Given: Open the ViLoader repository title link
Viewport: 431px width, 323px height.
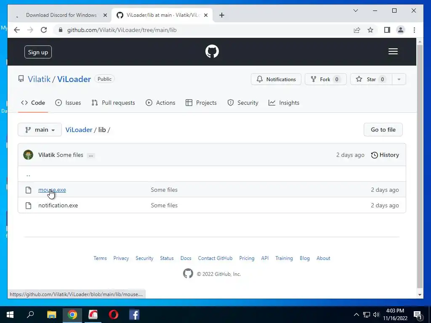Looking at the screenshot, I should pos(74,79).
